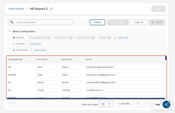Click the First Name field containing CraZy

[x=46, y=90]
